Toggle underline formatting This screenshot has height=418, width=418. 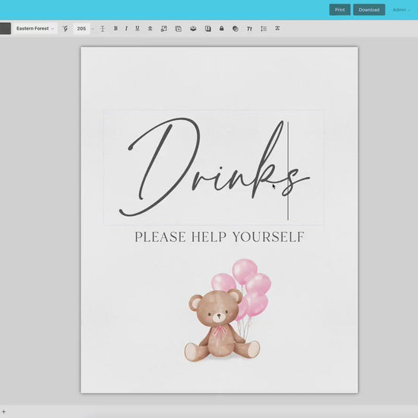point(138,28)
